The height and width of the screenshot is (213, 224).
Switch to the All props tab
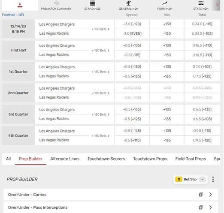(8, 159)
